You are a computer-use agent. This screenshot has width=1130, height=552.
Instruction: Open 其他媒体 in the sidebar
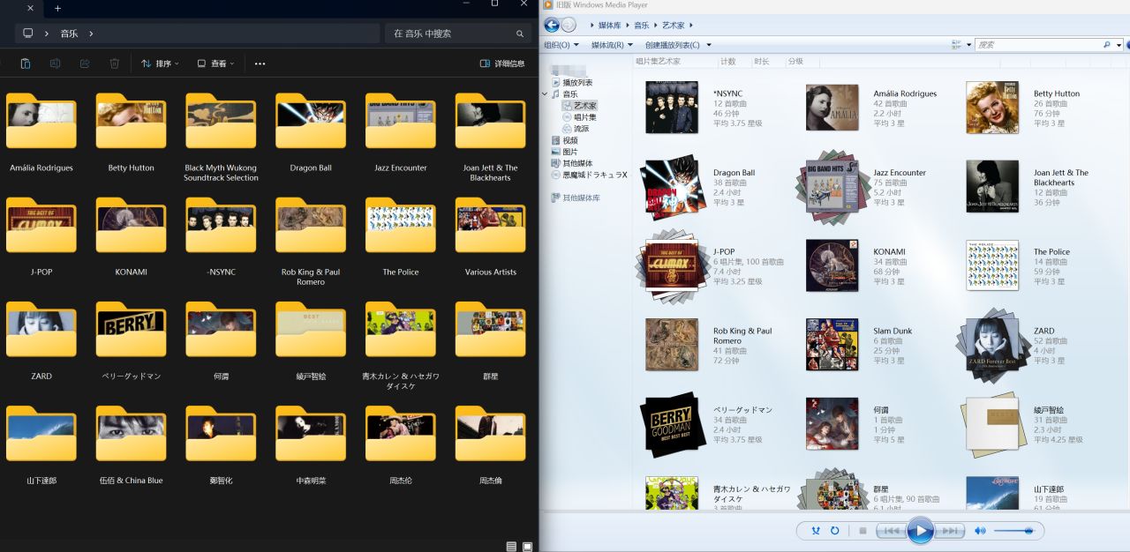(571, 163)
